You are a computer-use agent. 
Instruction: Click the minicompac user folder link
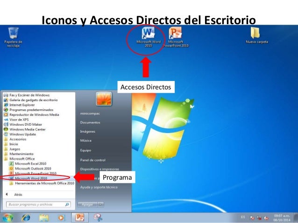click(90, 114)
